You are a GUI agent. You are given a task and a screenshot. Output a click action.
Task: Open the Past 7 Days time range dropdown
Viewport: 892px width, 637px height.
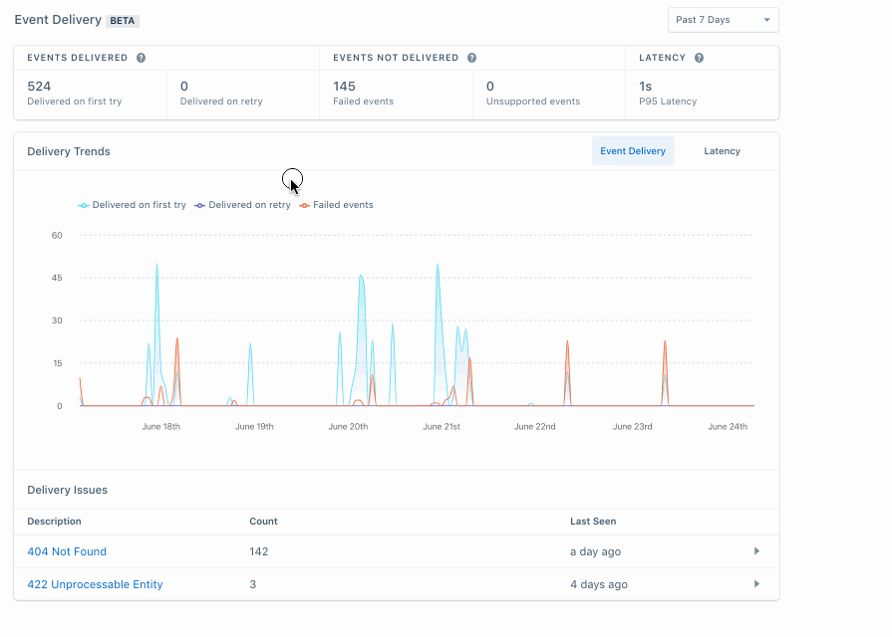(723, 19)
